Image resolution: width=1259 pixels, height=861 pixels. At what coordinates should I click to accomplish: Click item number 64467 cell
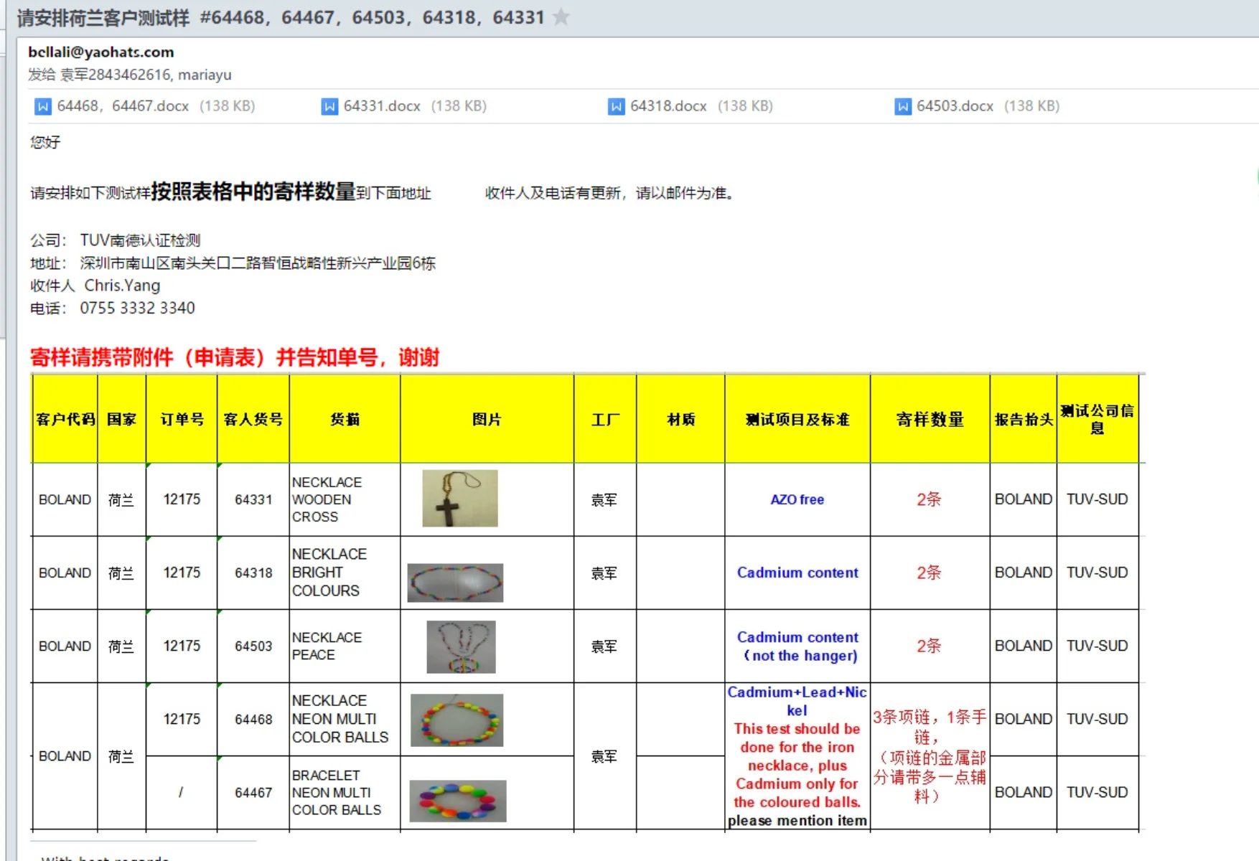[x=253, y=793]
